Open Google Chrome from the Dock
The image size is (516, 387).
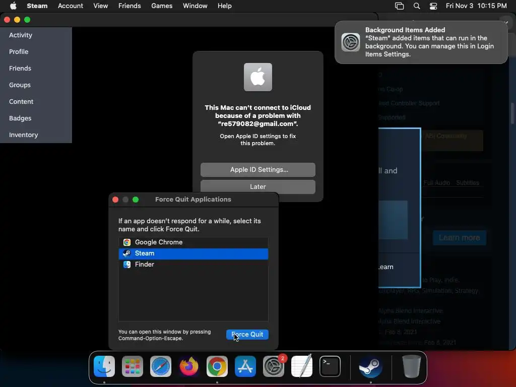(x=217, y=366)
